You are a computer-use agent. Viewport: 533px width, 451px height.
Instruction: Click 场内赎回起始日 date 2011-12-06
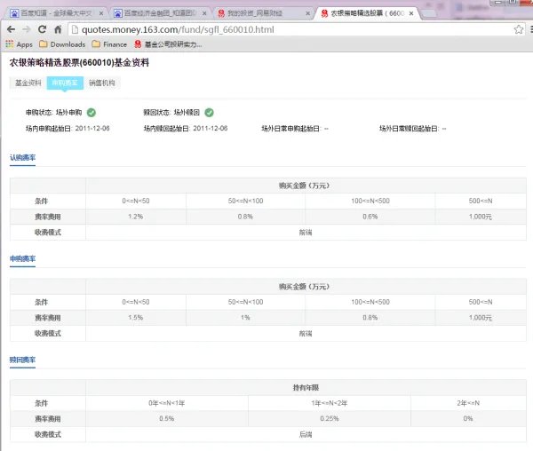(210, 129)
